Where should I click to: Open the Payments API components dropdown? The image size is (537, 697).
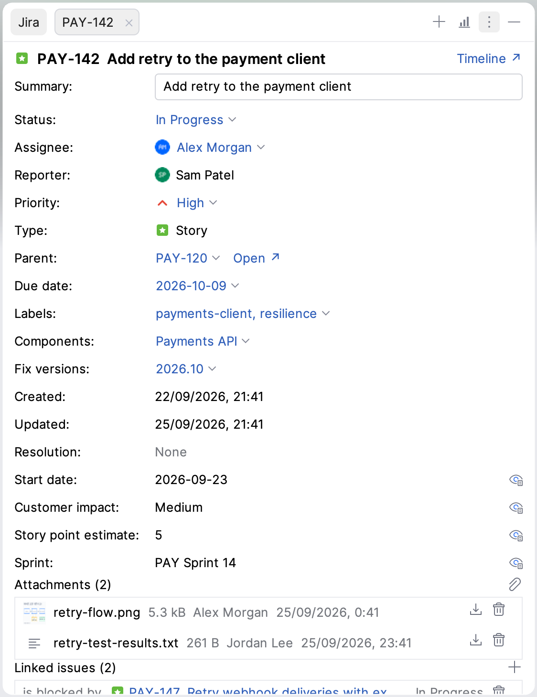(x=203, y=341)
